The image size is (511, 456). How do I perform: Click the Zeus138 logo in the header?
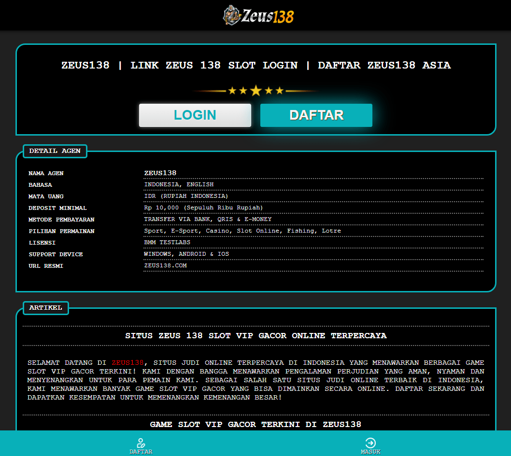(258, 15)
